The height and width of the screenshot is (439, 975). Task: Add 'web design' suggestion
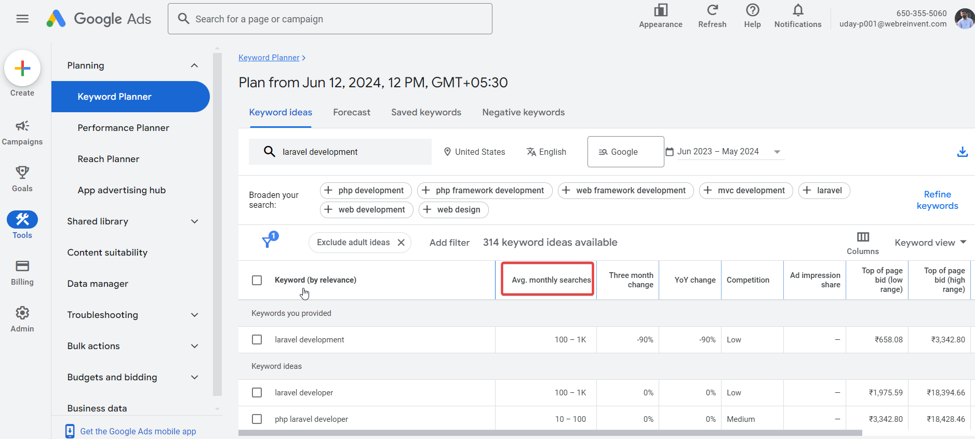pyautogui.click(x=453, y=210)
